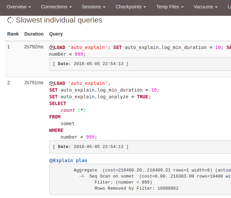
Task: Open the Sessions dropdown
Action: point(94,7)
